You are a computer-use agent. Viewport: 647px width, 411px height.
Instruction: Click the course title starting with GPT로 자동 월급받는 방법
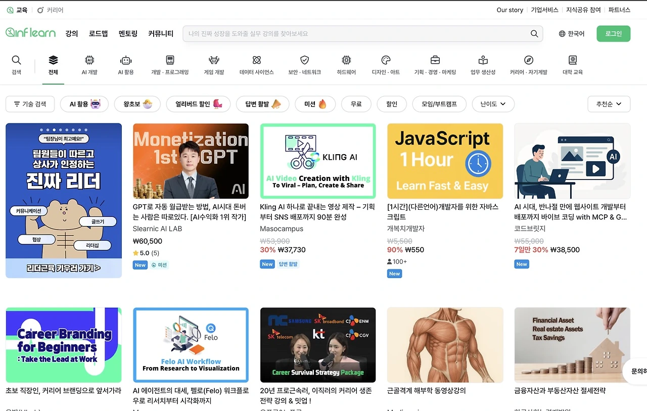tap(190, 212)
